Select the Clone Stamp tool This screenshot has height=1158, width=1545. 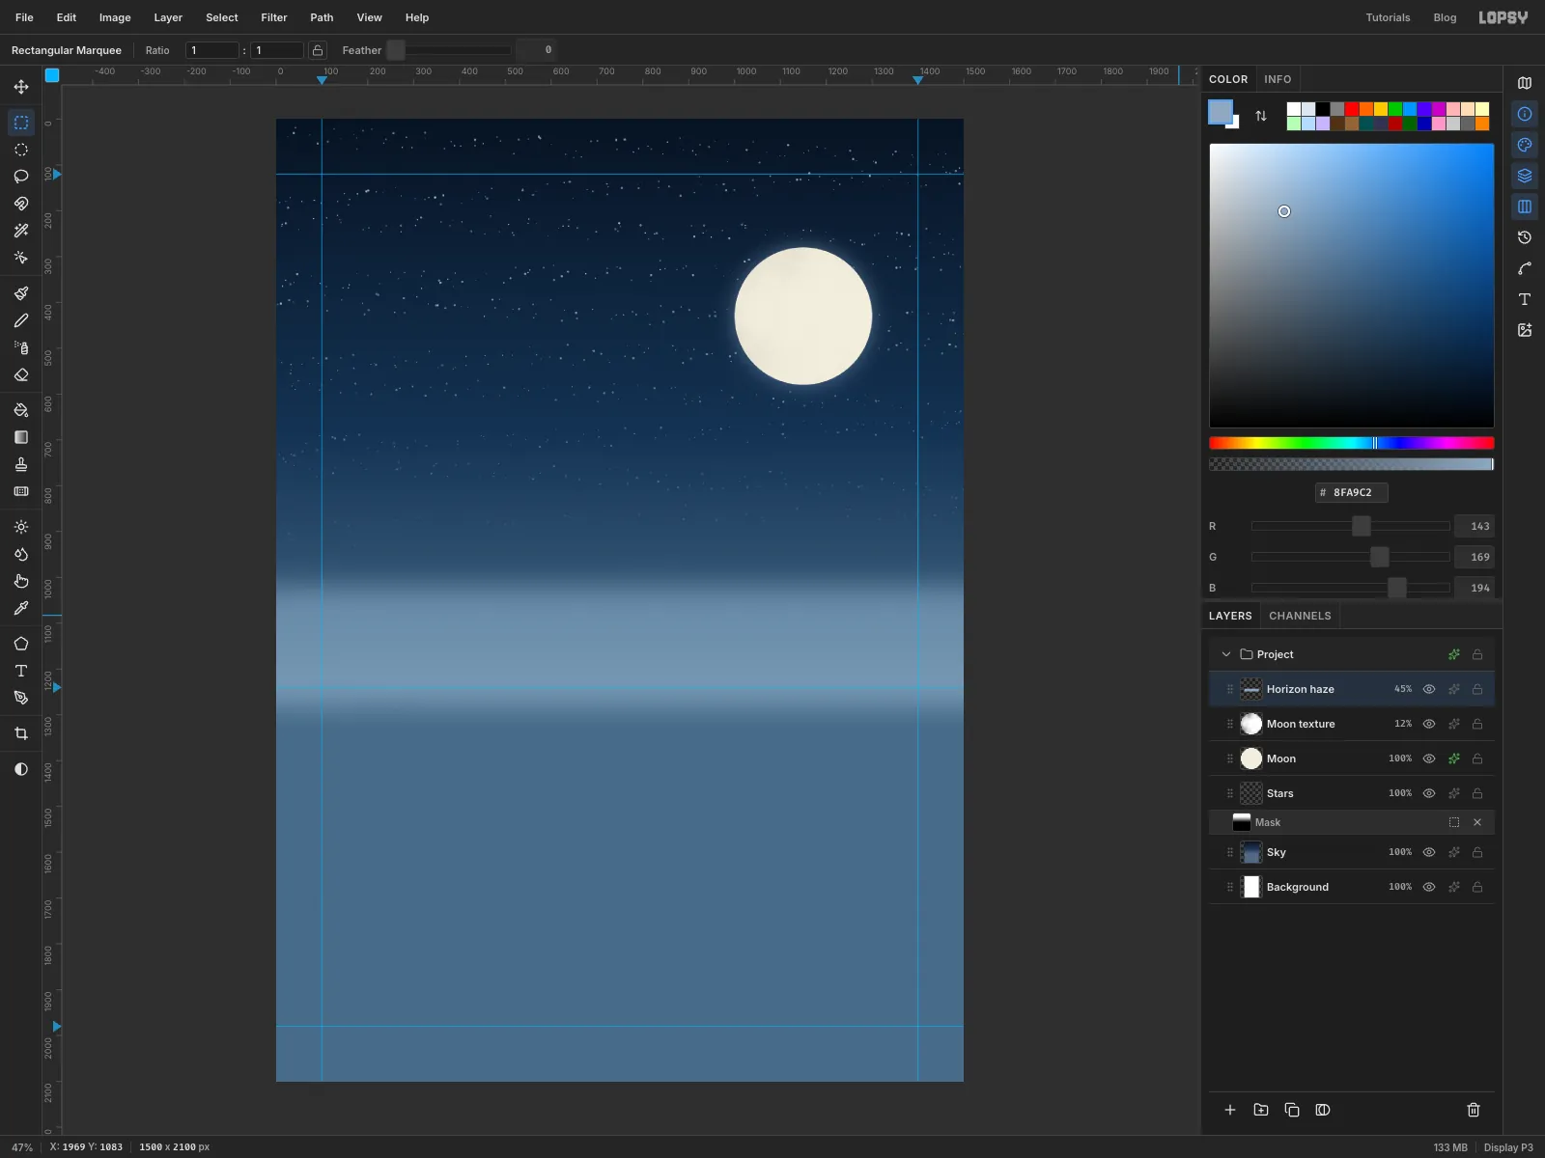point(21,464)
